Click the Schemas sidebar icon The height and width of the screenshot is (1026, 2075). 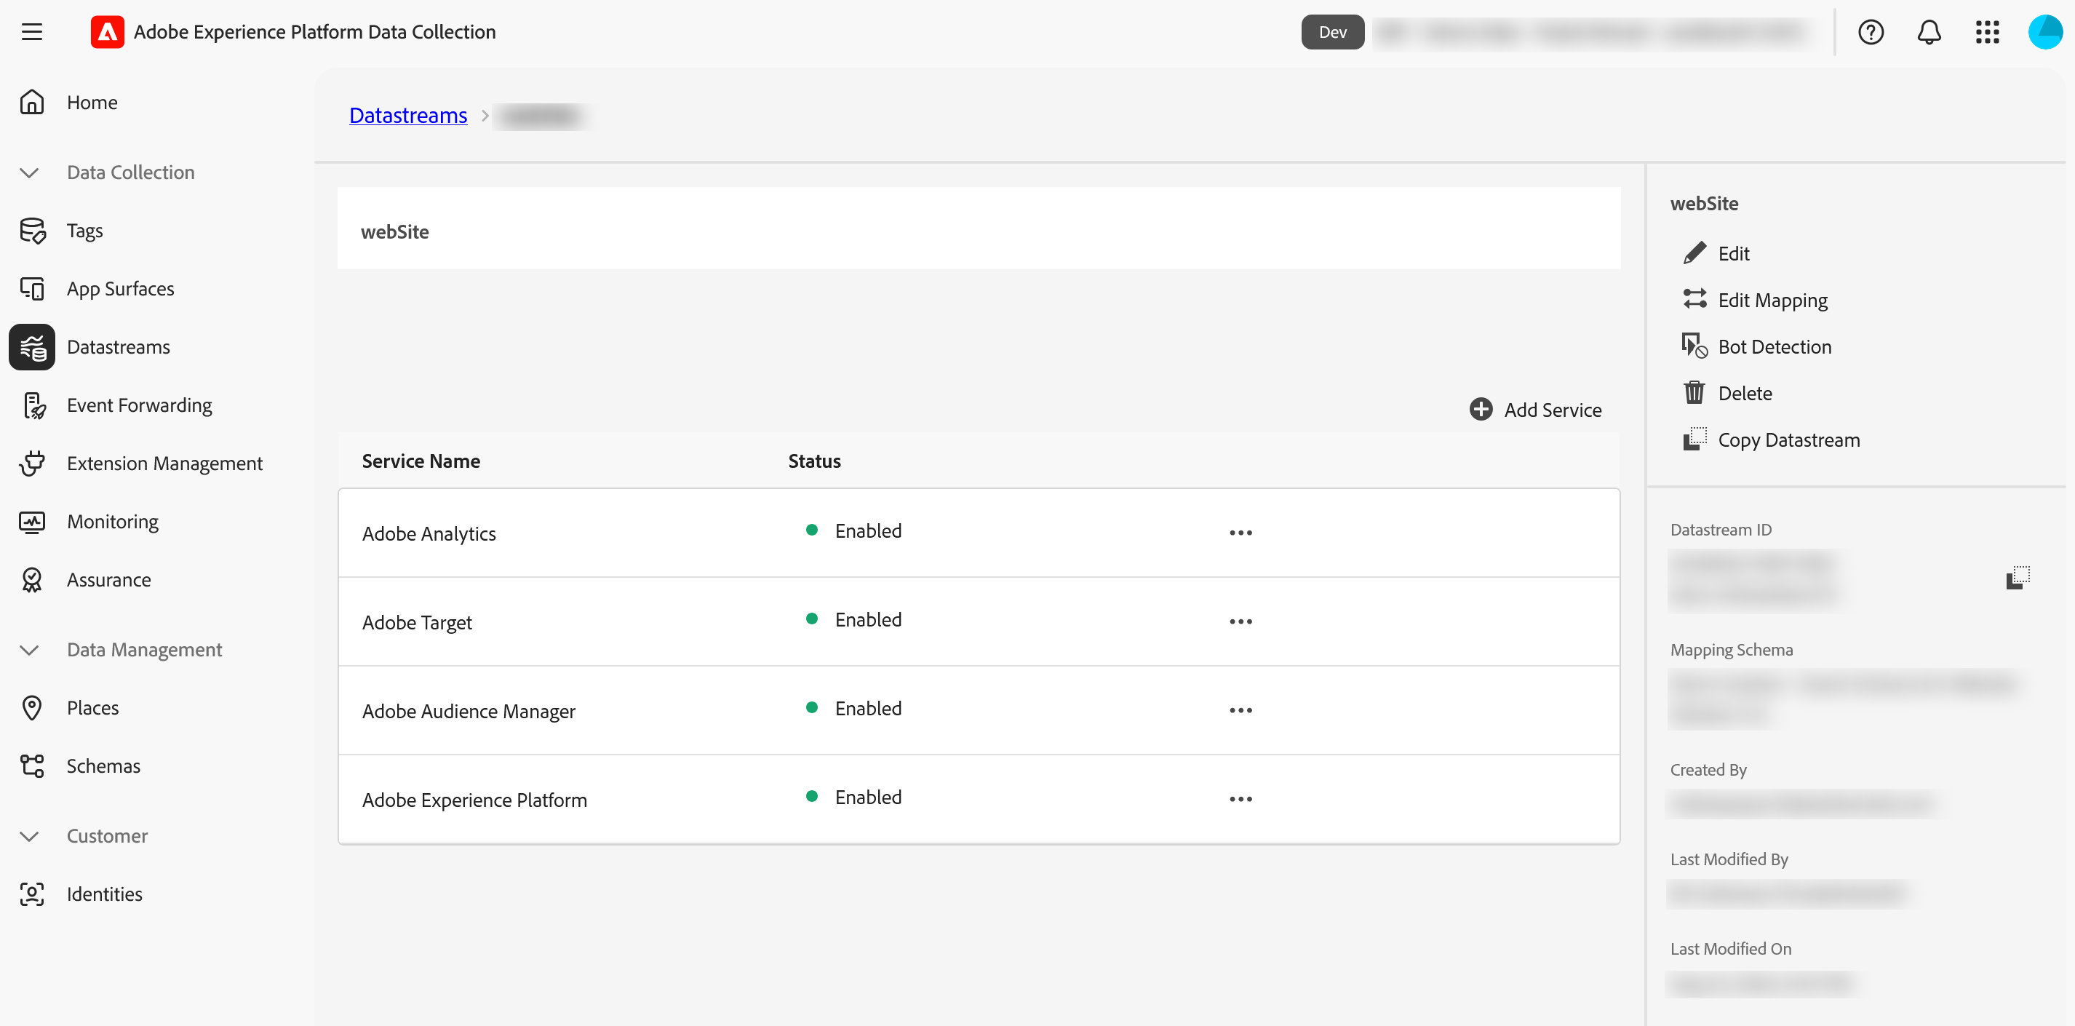[x=32, y=766]
